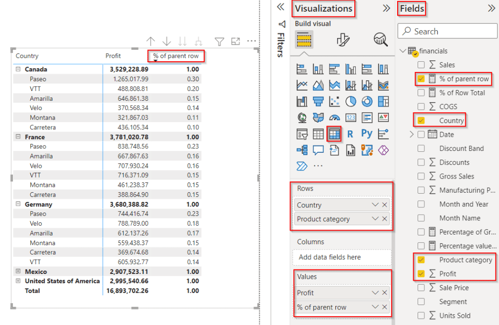Tick the Gross Sales checkbox
Image resolution: width=499 pixels, height=325 pixels.
click(x=421, y=176)
